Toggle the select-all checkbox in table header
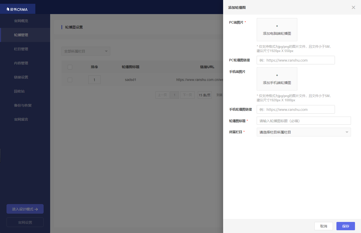This screenshot has height=233, width=361. pos(70,67)
